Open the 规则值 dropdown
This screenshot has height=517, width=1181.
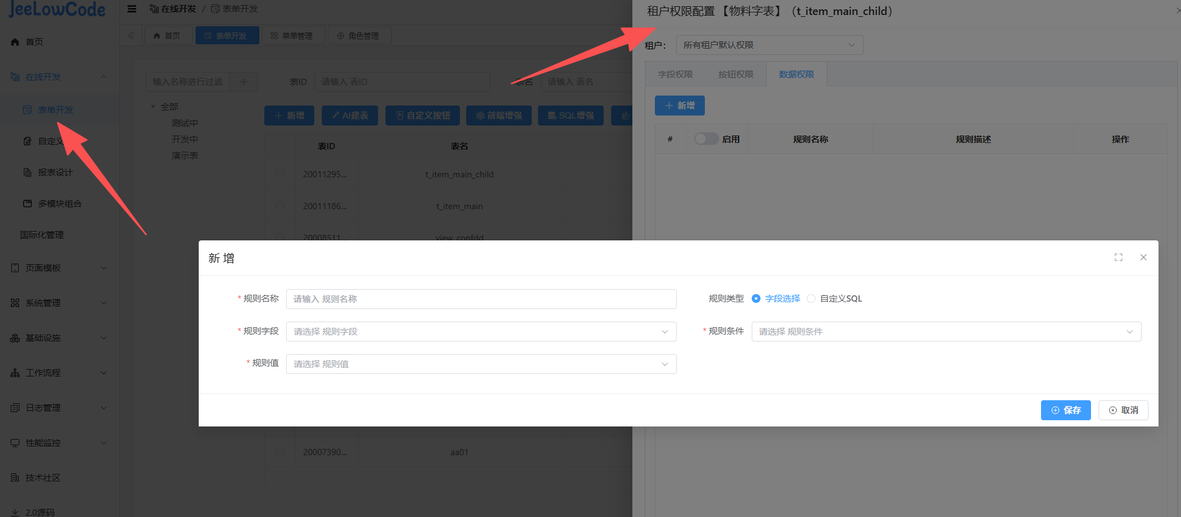point(481,364)
